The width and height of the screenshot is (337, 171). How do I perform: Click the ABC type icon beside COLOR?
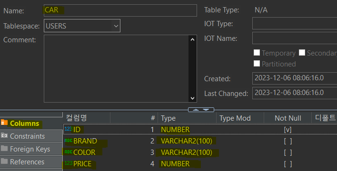pos(69,152)
